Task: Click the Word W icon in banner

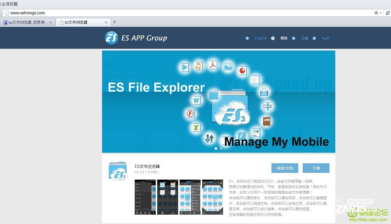Action: pos(197,101)
